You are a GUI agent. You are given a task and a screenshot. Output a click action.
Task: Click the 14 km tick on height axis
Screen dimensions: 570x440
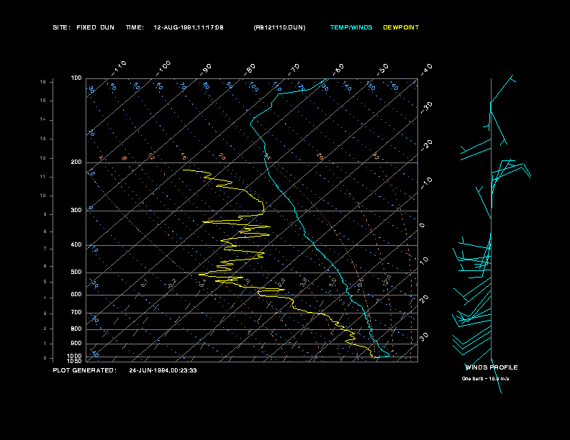(43, 119)
